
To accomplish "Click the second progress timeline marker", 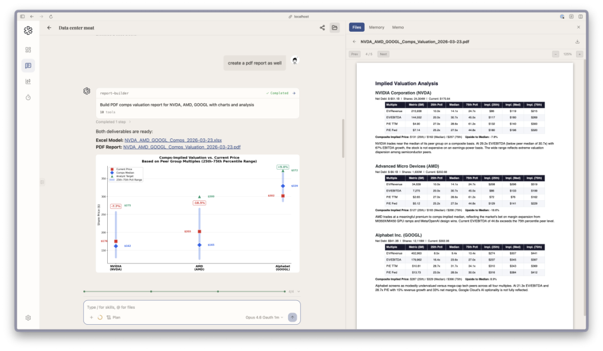I will tap(151, 291).
